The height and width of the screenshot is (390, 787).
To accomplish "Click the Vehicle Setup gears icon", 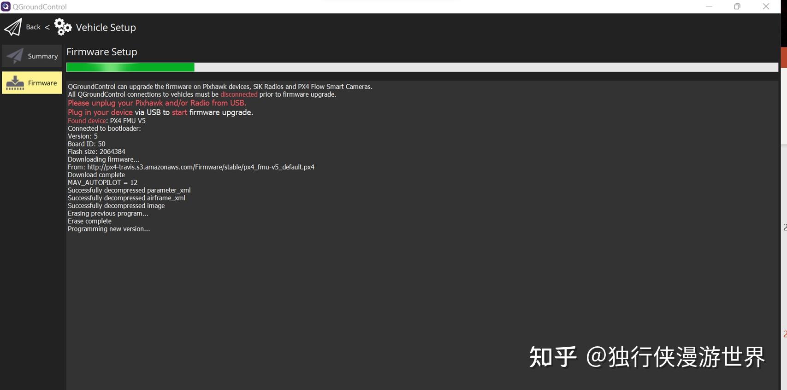I will coord(63,27).
